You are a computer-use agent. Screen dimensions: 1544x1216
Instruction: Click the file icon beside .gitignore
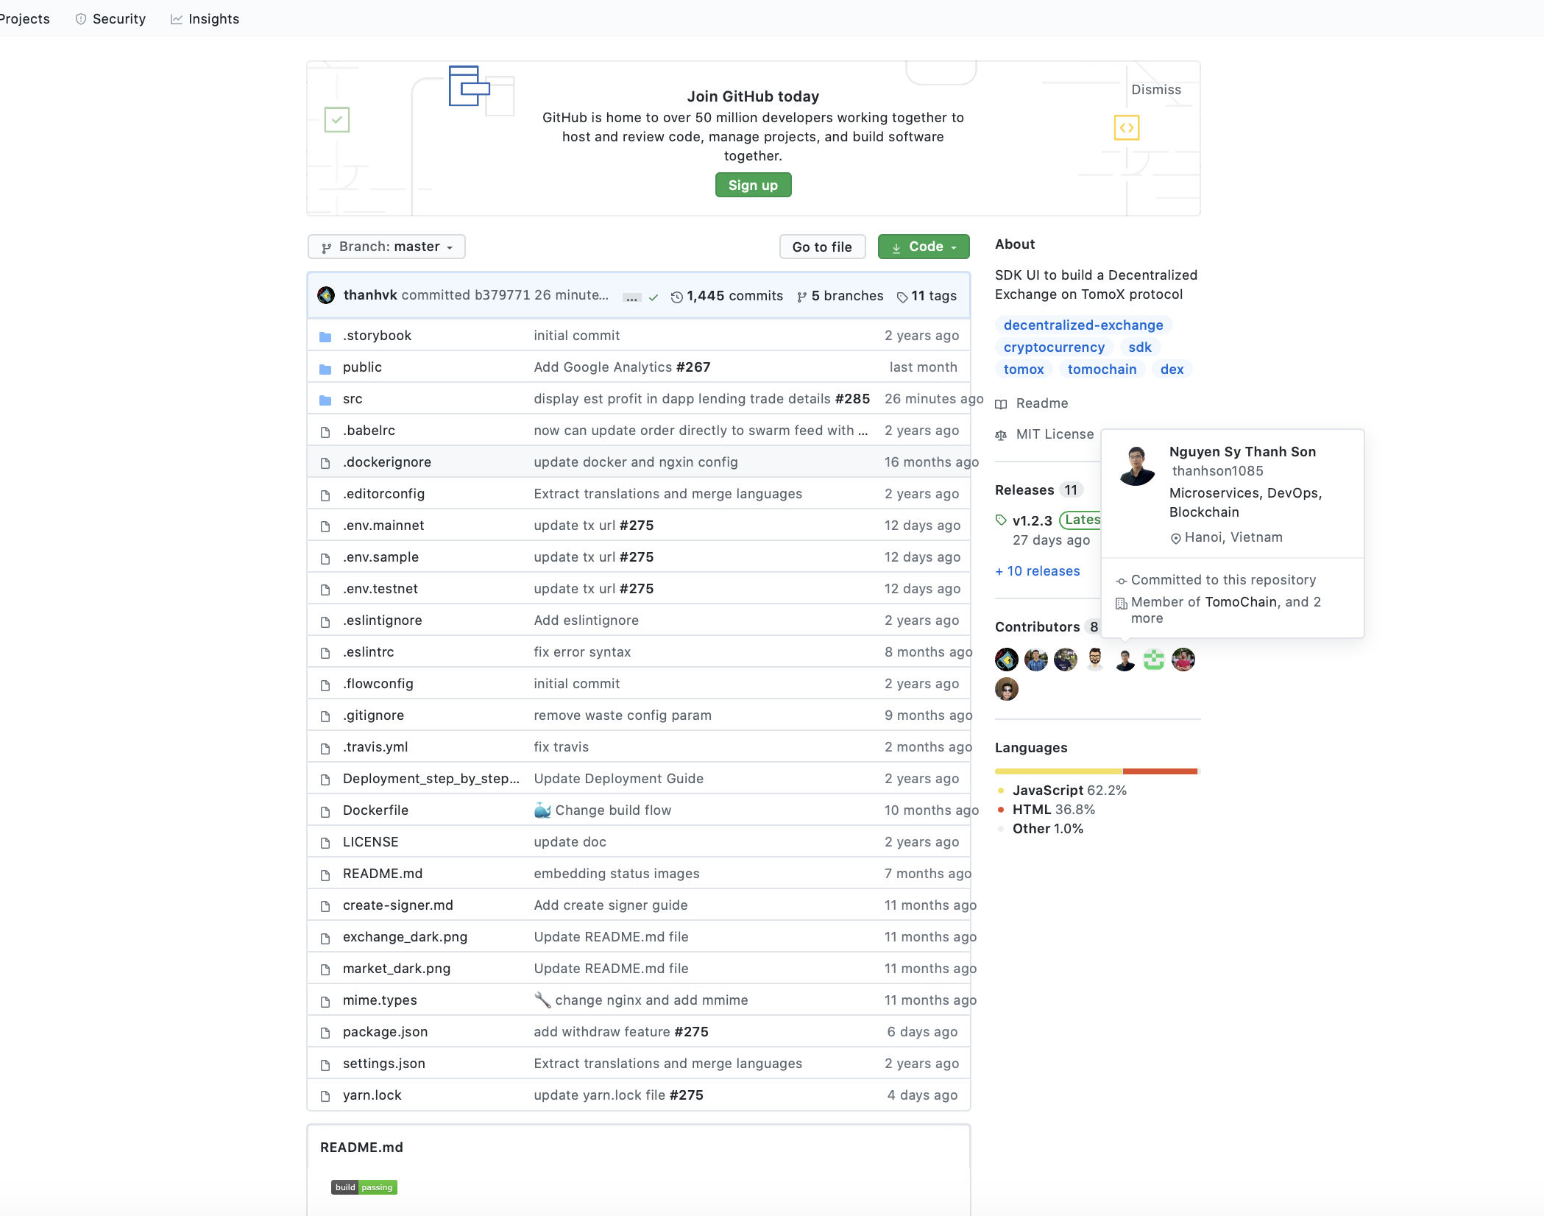coord(325,716)
